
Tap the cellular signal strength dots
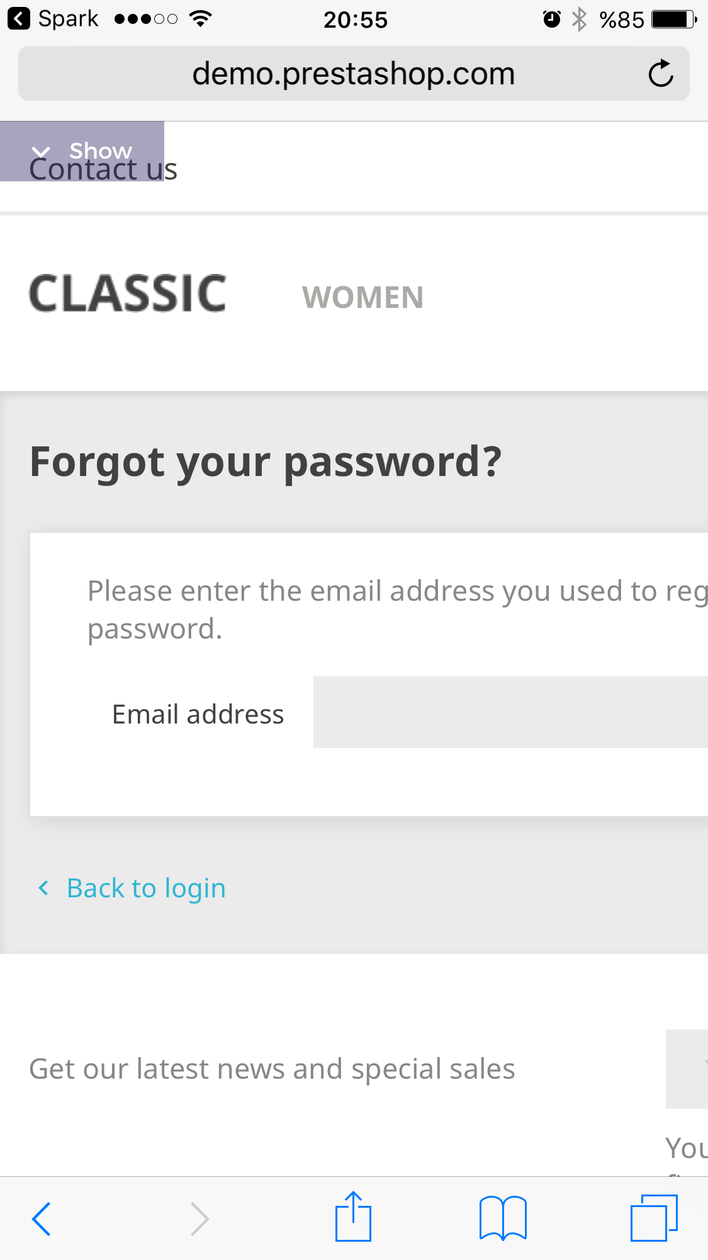tap(146, 19)
